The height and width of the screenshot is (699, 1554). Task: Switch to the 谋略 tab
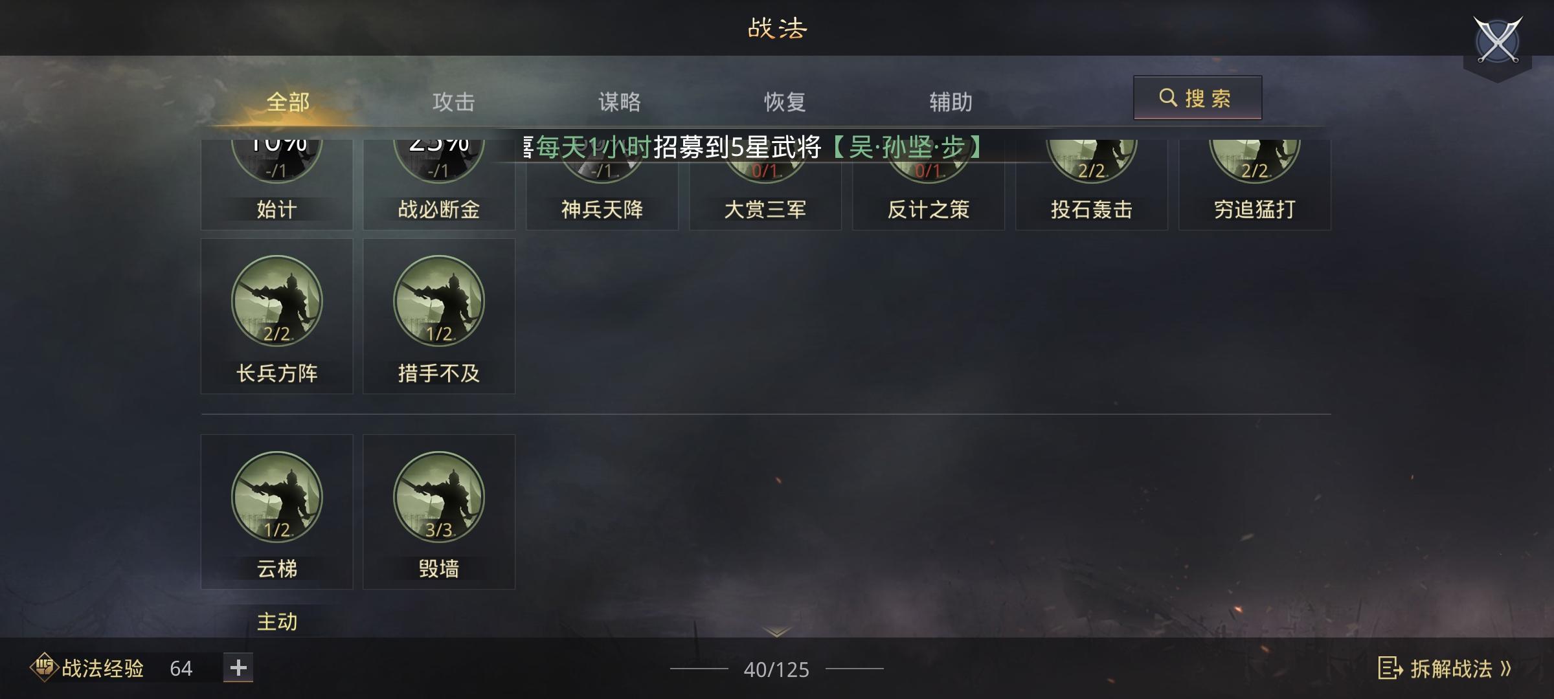620,102
